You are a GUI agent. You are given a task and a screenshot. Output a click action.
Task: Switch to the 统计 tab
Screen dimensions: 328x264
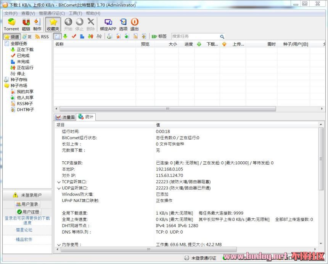click(86, 117)
